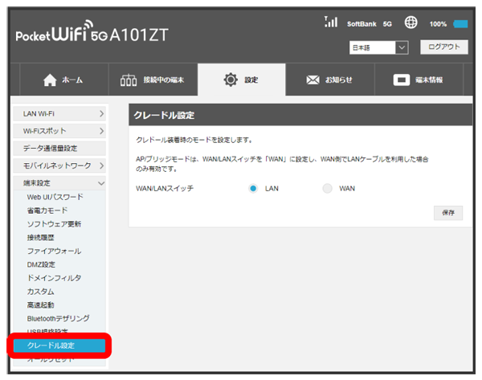The width and height of the screenshot is (482, 380).
Task: Select the WAN radio button
Action: tap(327, 189)
